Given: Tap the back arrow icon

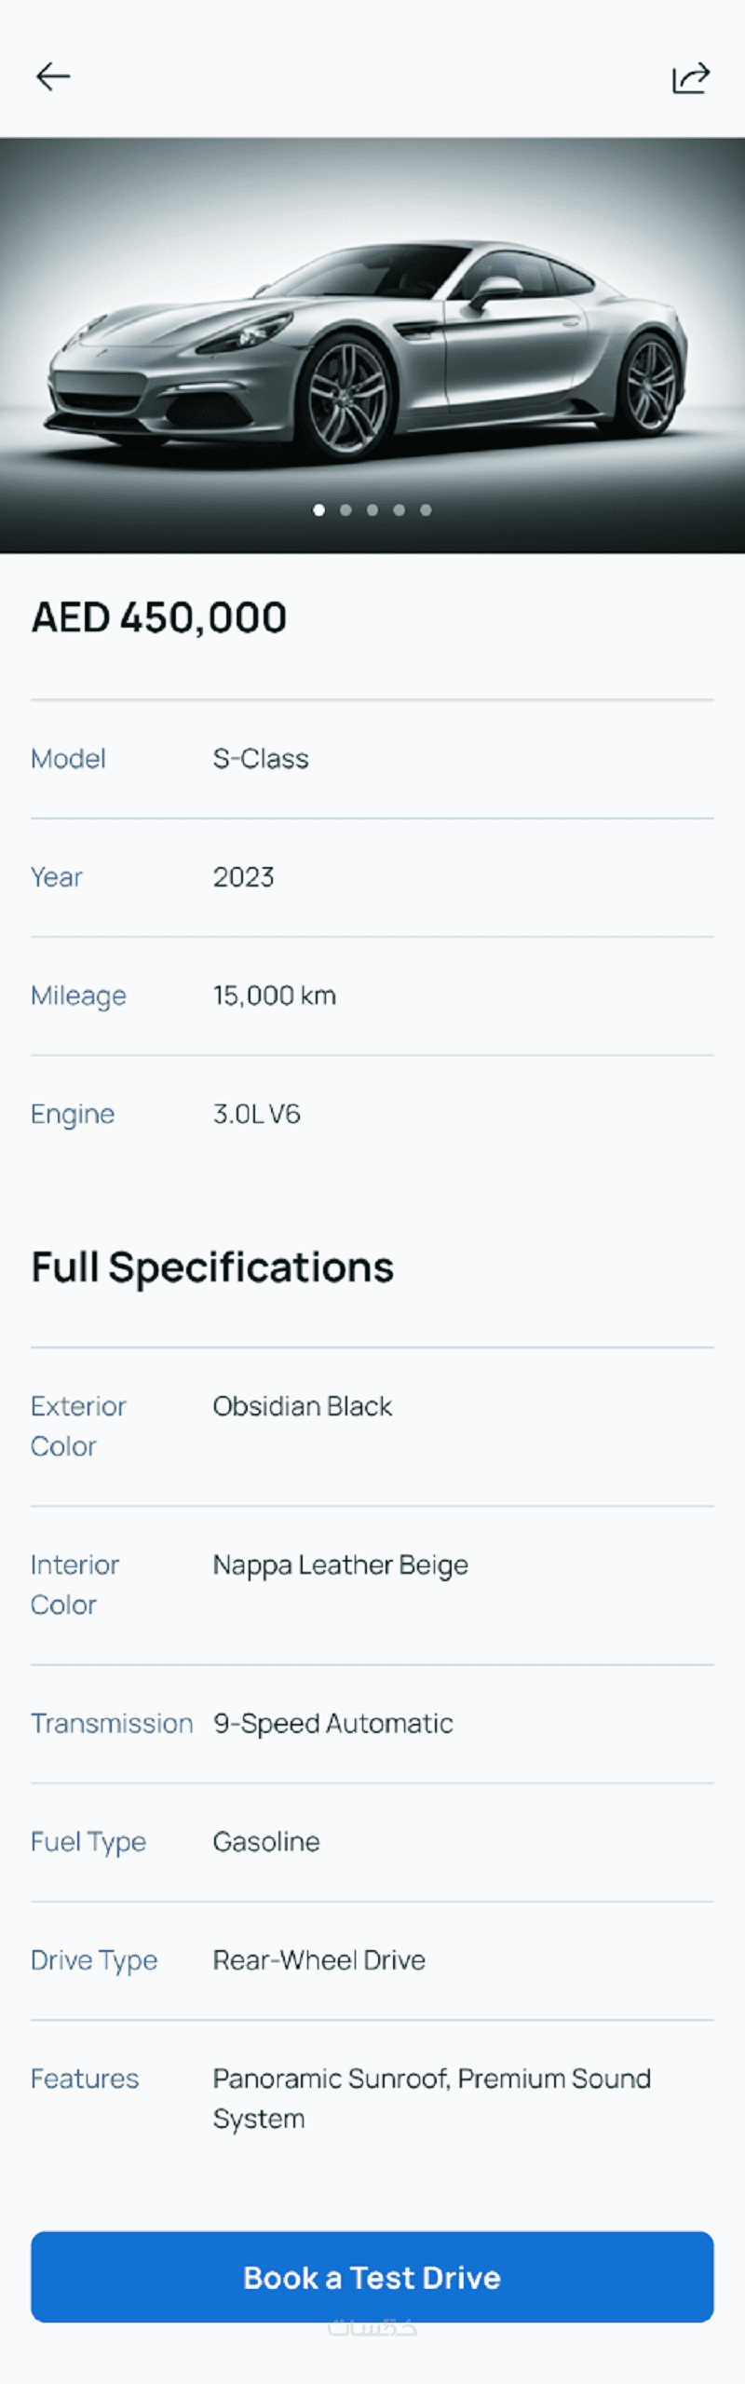Looking at the screenshot, I should coord(53,76).
